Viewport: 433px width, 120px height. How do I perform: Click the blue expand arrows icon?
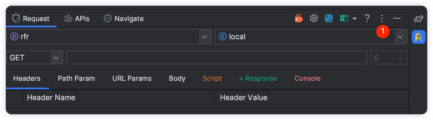point(328,18)
